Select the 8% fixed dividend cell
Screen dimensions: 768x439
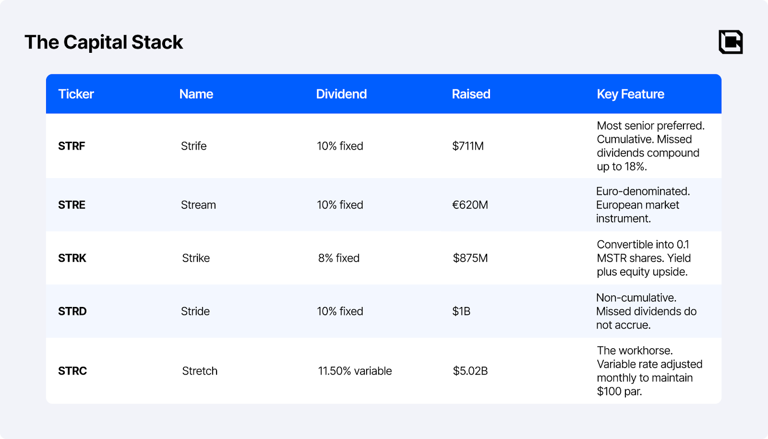pyautogui.click(x=338, y=258)
